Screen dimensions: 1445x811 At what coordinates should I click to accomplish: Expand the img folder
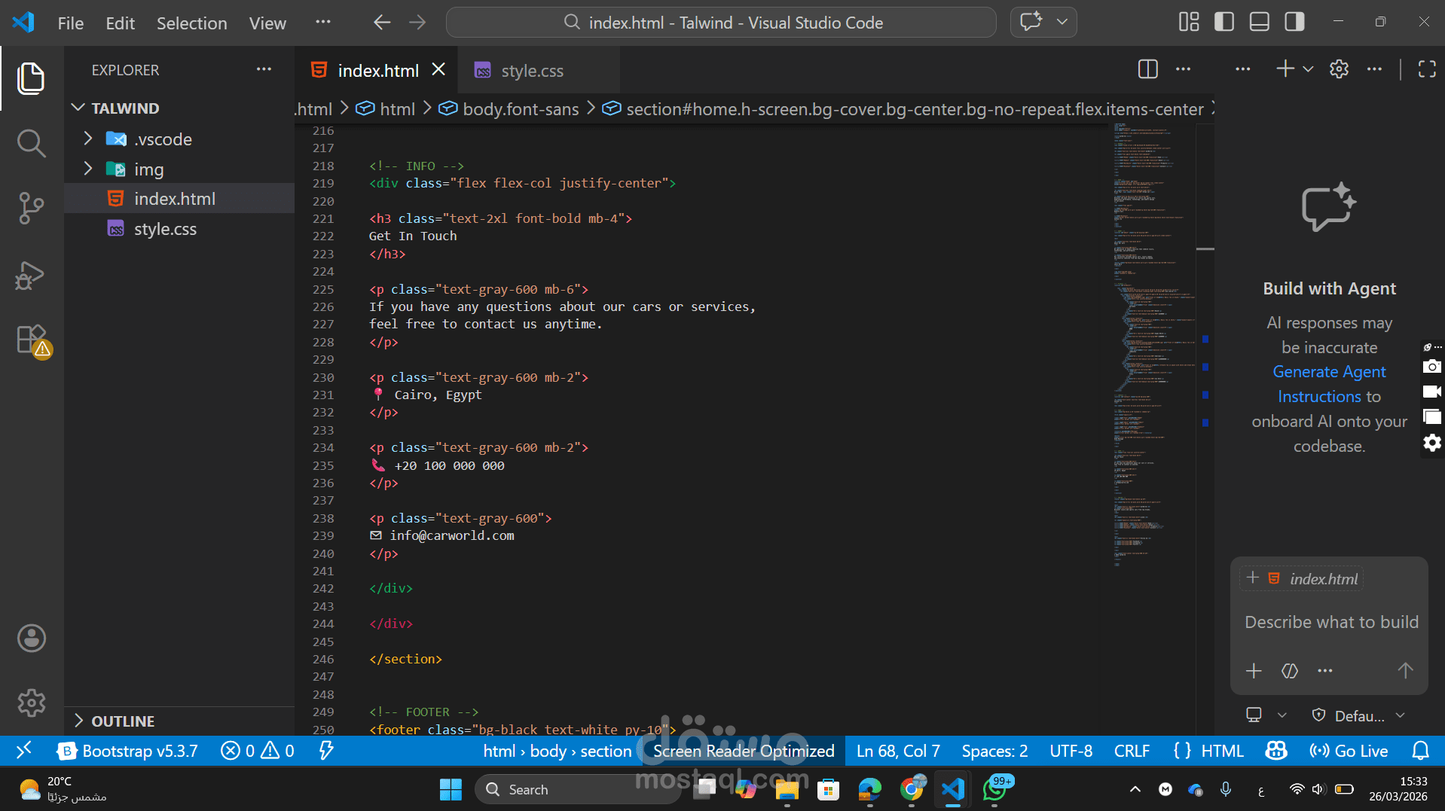tap(148, 169)
